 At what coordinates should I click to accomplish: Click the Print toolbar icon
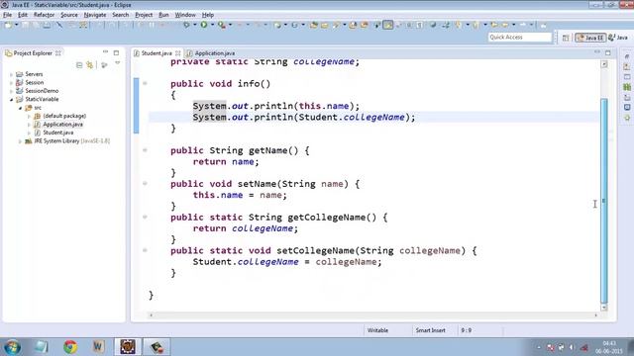tap(47, 25)
